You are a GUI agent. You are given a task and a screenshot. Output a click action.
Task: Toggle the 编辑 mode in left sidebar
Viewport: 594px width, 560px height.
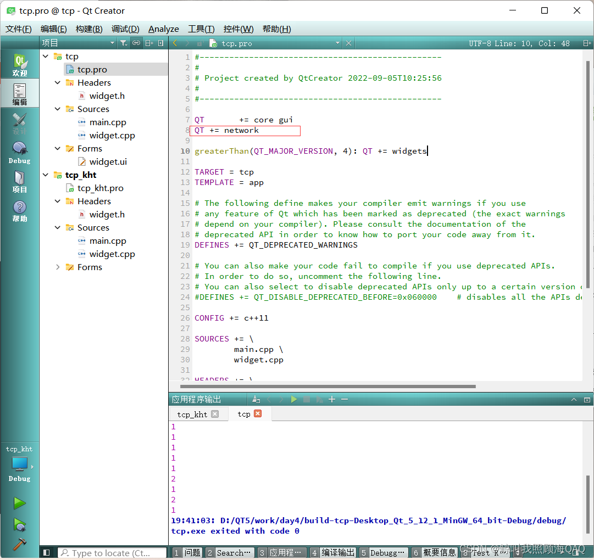coord(19,92)
